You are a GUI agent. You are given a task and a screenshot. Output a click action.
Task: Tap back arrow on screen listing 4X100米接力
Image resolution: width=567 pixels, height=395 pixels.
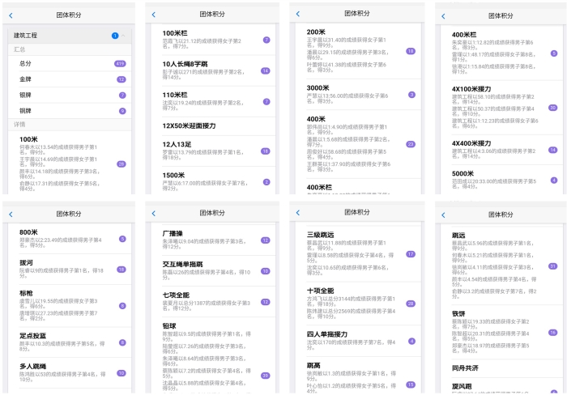(444, 15)
